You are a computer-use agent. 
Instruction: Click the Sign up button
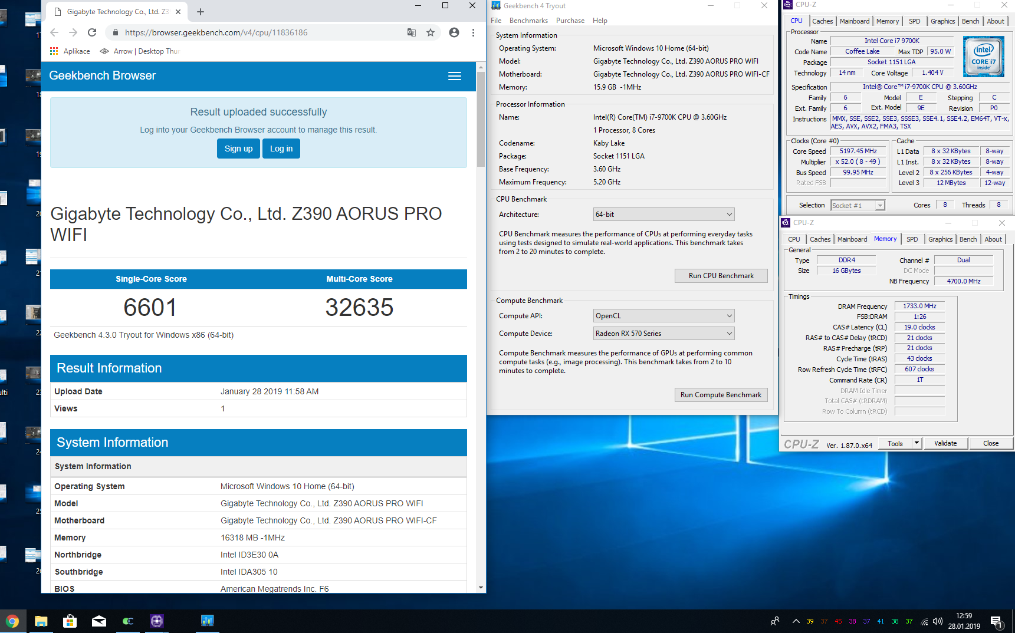coord(238,149)
